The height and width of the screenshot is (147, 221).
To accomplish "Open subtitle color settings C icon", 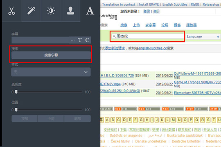I will tap(87, 40).
